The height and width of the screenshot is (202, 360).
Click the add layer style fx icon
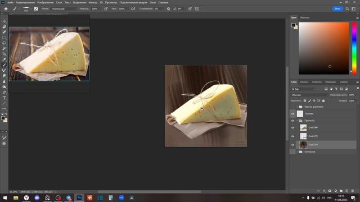[324, 191]
